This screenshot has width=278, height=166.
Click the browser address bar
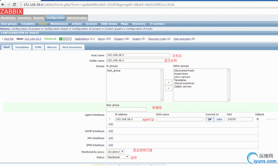(x=148, y=4)
